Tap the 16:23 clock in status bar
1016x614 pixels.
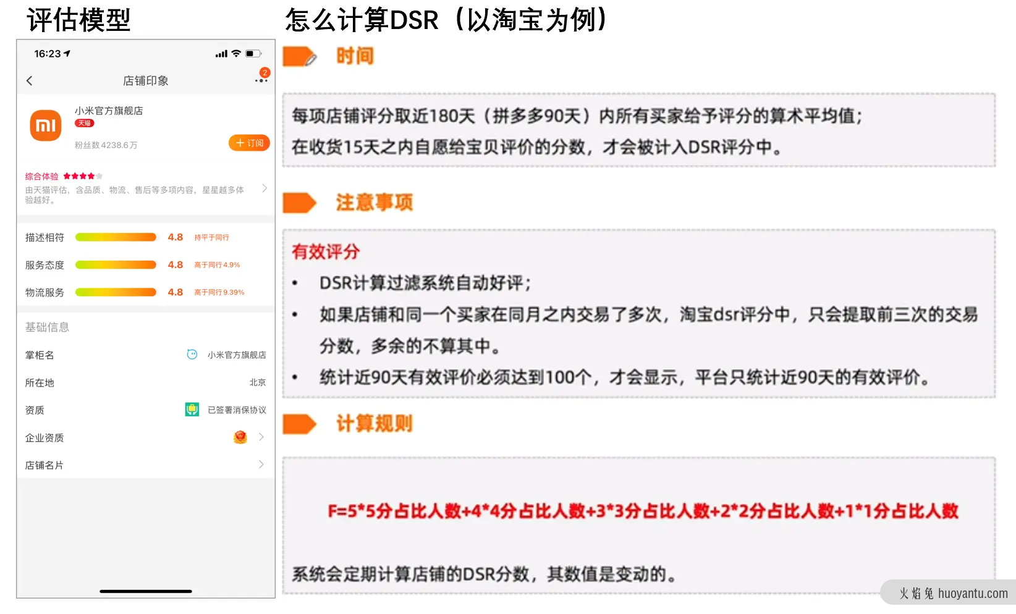click(x=48, y=54)
